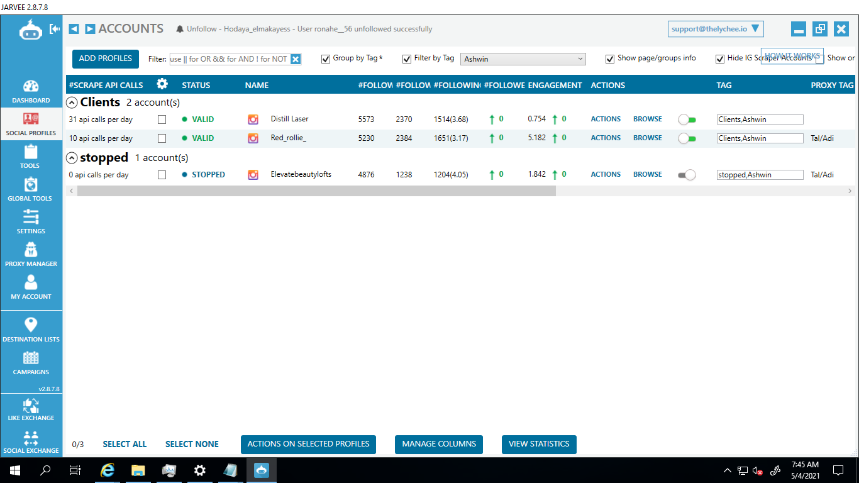Sort by STATUS column header
The image size is (859, 483).
[196, 85]
